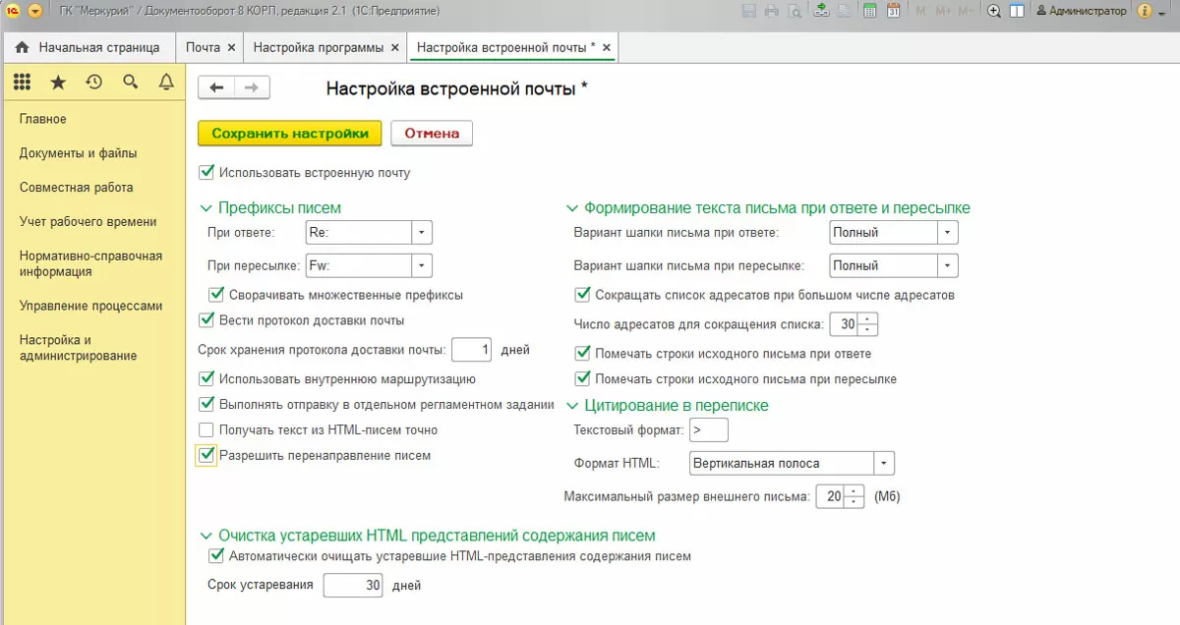Viewport: 1180px width, 625px height.
Task: Adjust Максимальный размер внешнего письма stepper
Action: click(x=855, y=496)
